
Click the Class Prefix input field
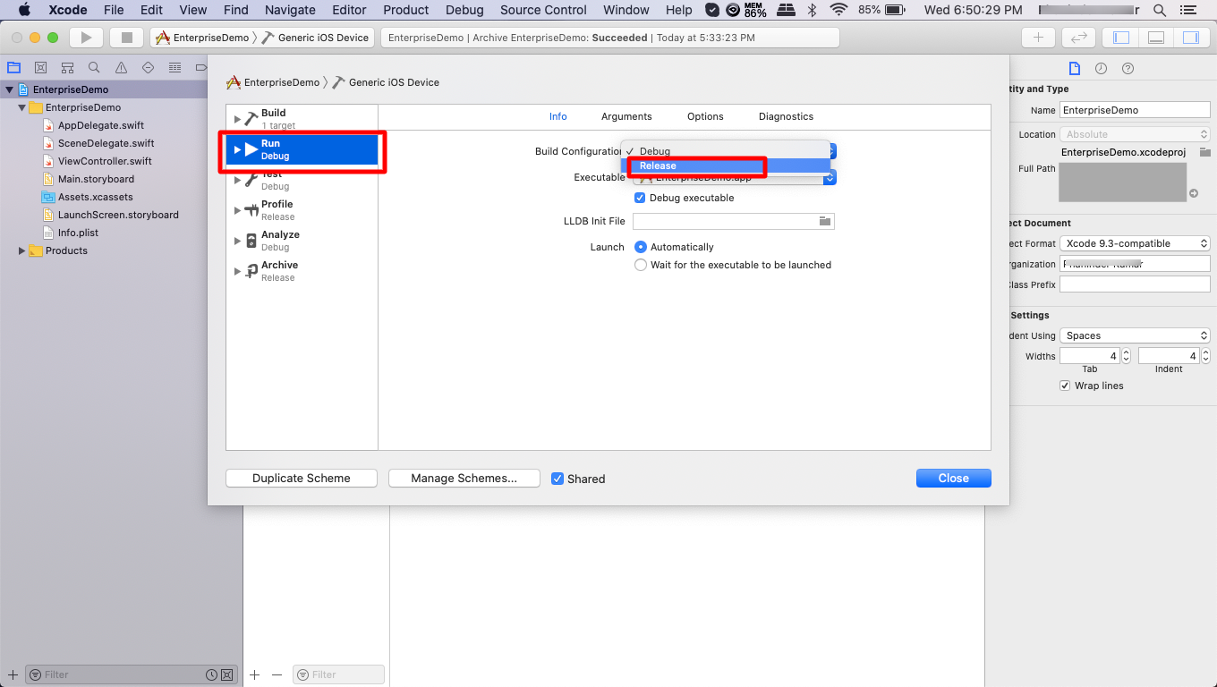click(x=1135, y=284)
